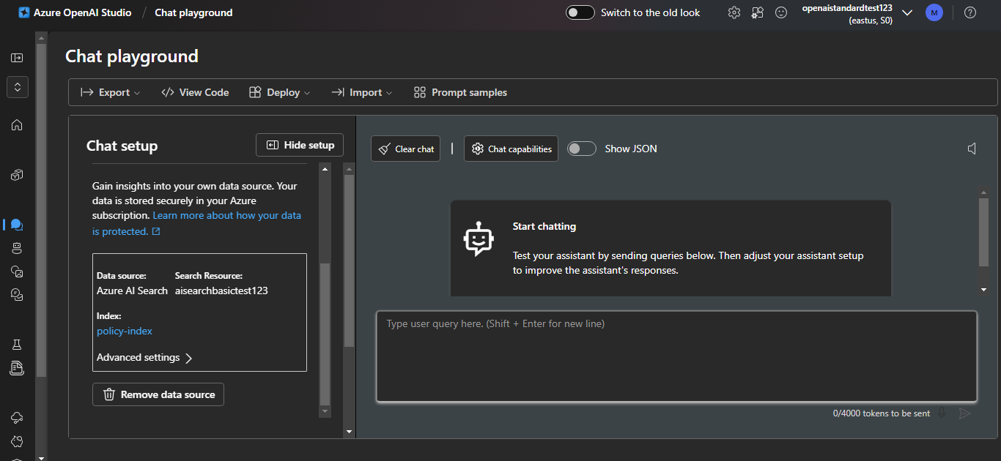The height and width of the screenshot is (461, 1001).
Task: Toggle Show JSON switch
Action: (582, 149)
